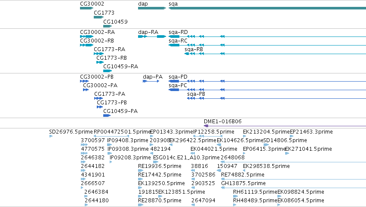The height and width of the screenshot is (207, 366).
Task: Open EST ESG014c.E21_A10.3prime
Action: pyautogui.click(x=186, y=158)
